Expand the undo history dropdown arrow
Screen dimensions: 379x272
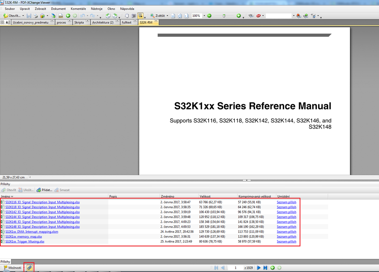click(87, 16)
